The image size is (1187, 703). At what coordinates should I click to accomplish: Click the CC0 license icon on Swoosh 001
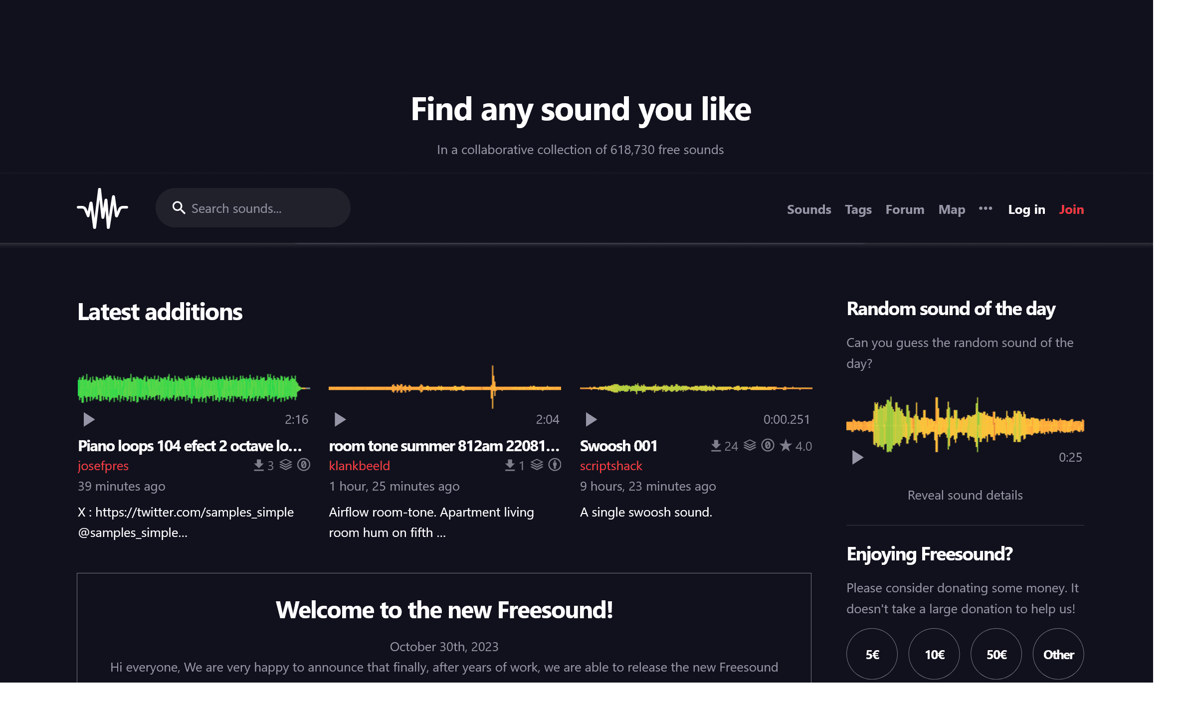point(768,445)
